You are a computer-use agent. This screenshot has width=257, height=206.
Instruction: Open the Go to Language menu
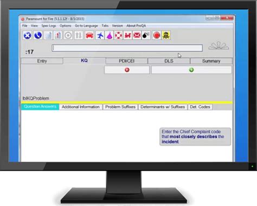[x=86, y=25]
